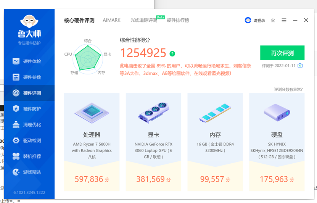Viewport: 317px width, 203px height.
Task: Click the processor chip illustration
Action: [x=92, y=113]
